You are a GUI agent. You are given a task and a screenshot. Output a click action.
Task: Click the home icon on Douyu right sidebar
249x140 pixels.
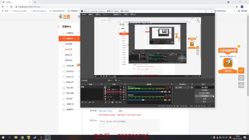(x=241, y=78)
